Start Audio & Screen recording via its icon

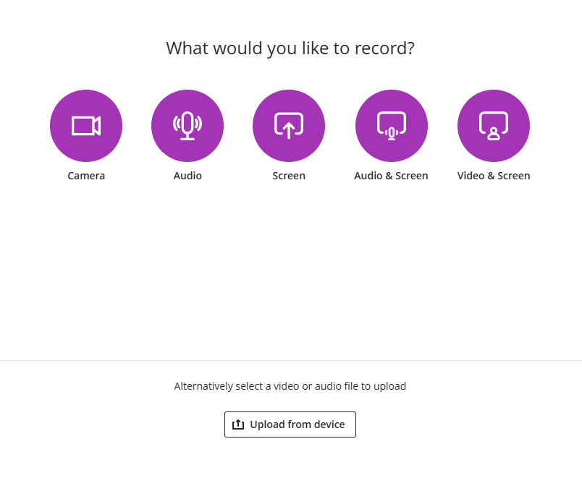[x=391, y=124]
